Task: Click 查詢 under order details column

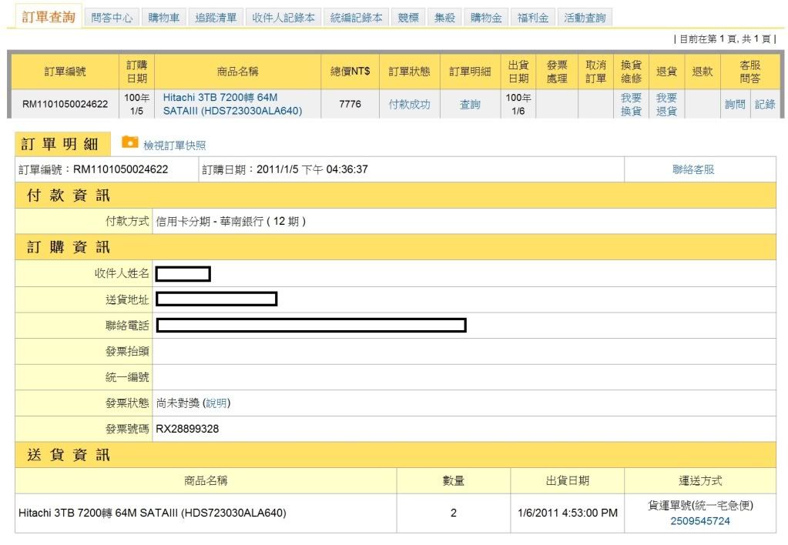Action: coord(470,105)
